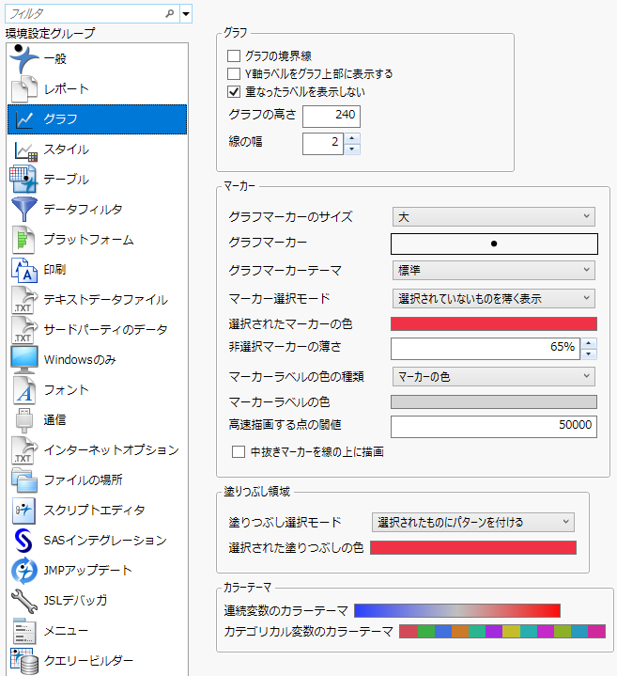Viewport: 617px width, 676px height.
Task: Expand グラフマーカーテーマ dropdown
Action: 493,271
